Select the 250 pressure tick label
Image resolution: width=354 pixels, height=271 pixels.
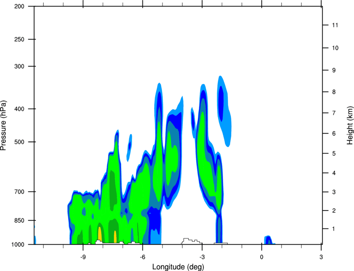point(19,39)
